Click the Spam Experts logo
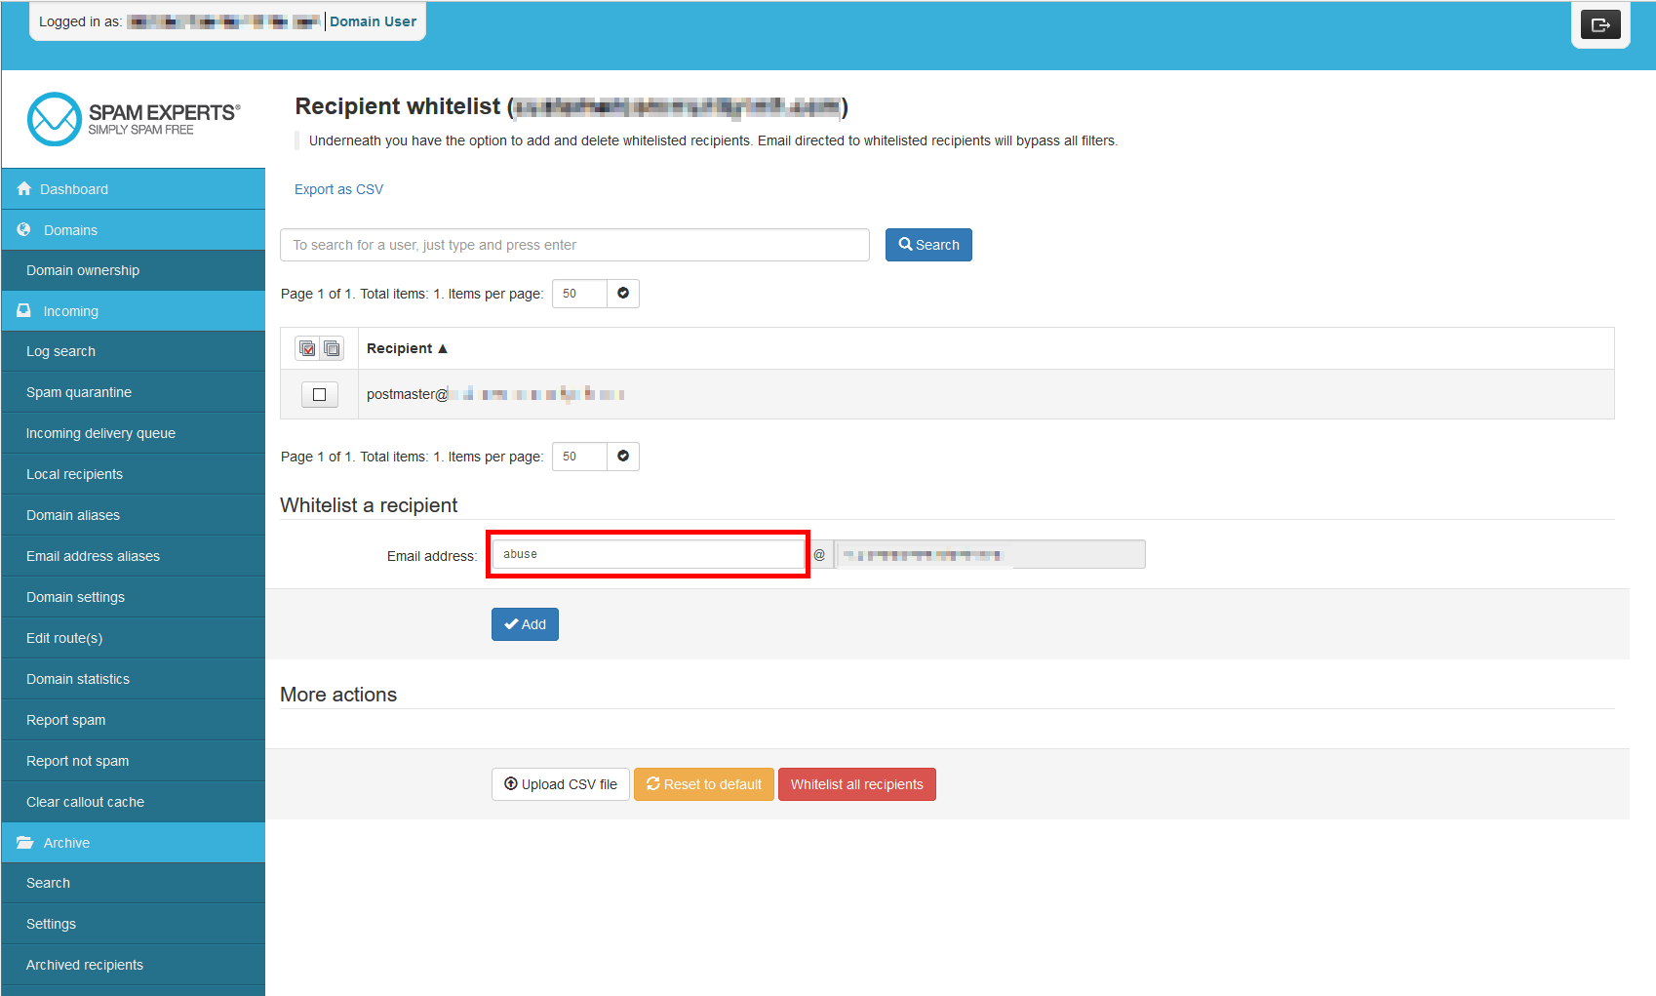Image resolution: width=1656 pixels, height=996 pixels. (x=134, y=119)
